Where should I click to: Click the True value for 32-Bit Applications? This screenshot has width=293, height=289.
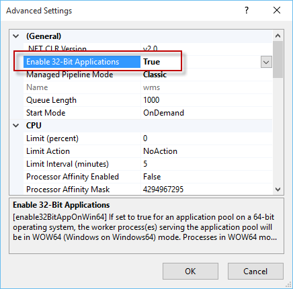[x=152, y=62]
